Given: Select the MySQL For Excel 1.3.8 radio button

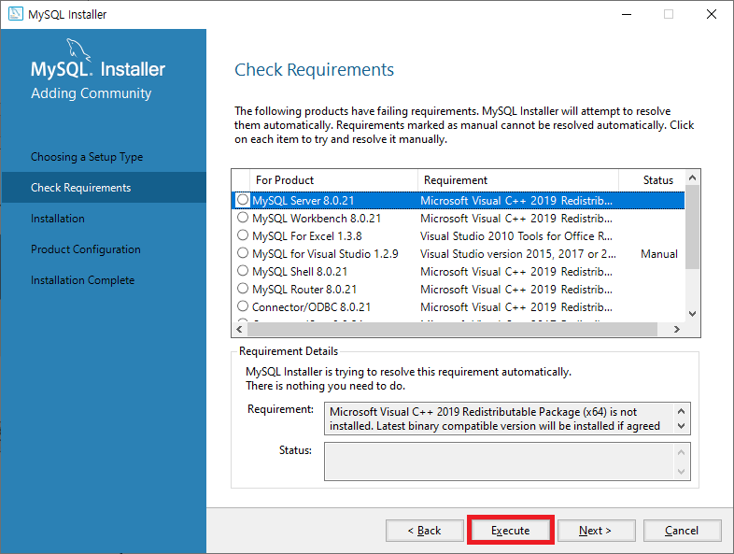Looking at the screenshot, I should 243,235.
